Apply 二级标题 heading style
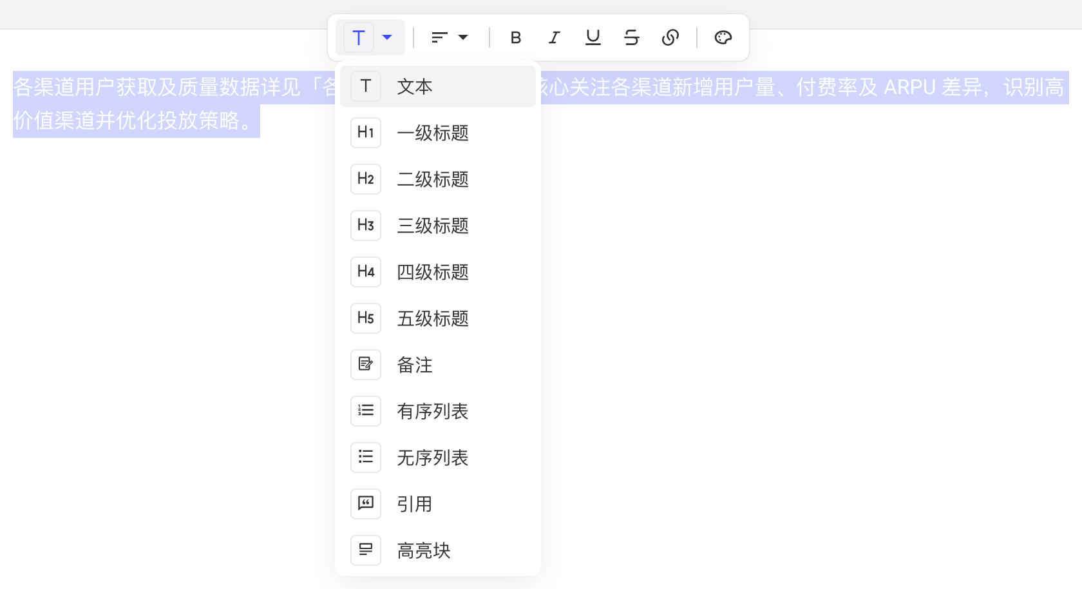Screen dimensions: 1082x589 pos(438,179)
